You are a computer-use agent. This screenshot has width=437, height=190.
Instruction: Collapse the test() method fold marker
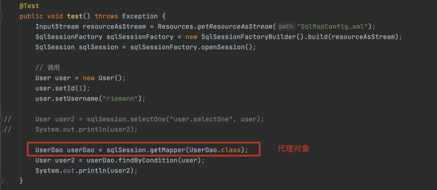pos(2,17)
